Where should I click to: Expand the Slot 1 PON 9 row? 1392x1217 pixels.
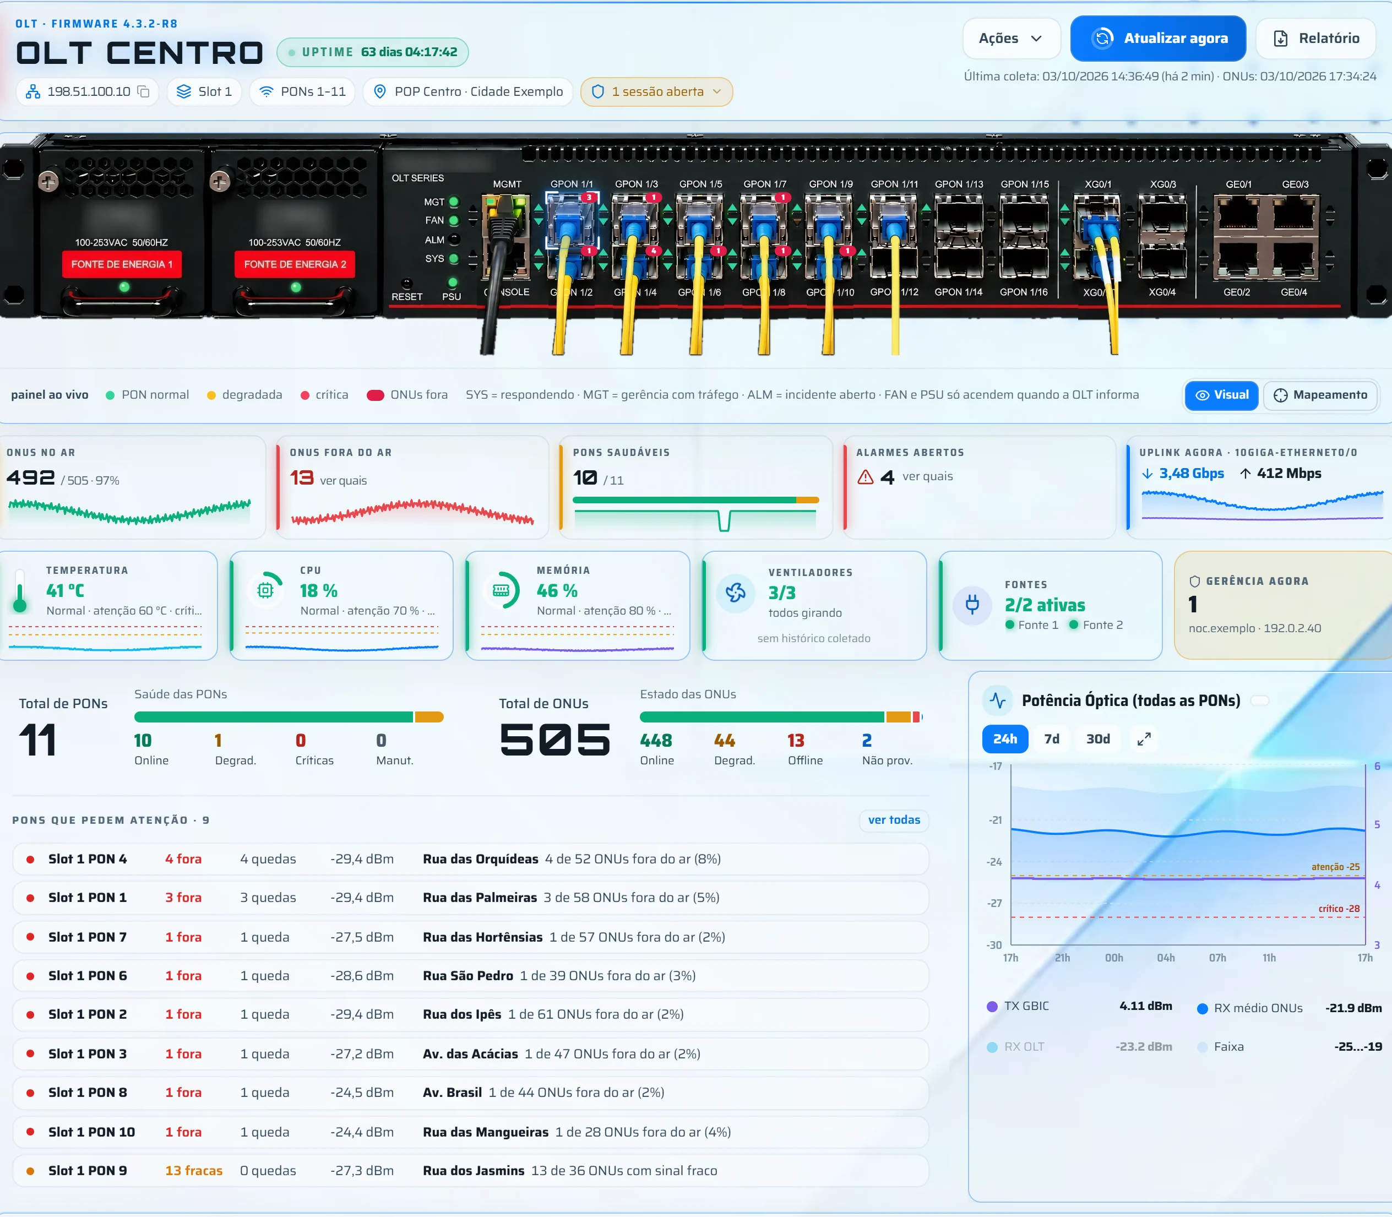pyautogui.click(x=471, y=1171)
